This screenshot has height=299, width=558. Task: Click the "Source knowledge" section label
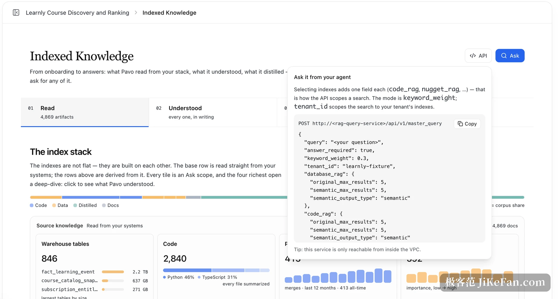(x=60, y=226)
